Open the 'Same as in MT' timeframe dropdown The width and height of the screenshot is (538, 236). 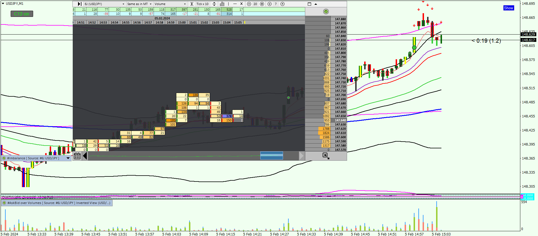pos(139,4)
